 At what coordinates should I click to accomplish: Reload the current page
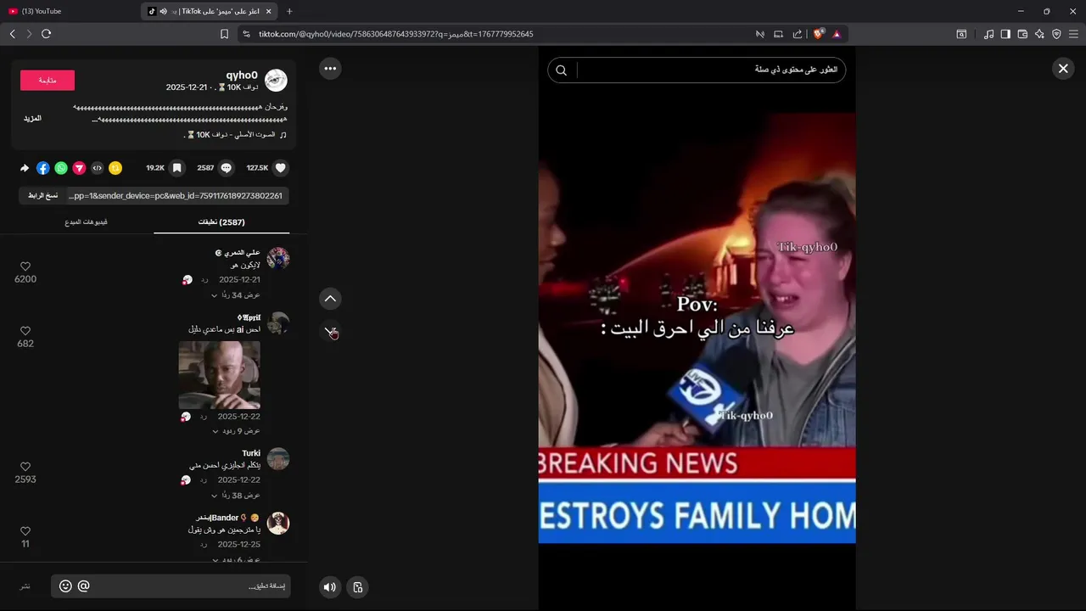tap(46, 34)
